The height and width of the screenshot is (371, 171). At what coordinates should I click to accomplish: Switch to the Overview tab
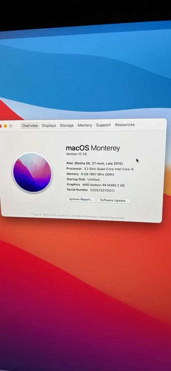(x=30, y=126)
